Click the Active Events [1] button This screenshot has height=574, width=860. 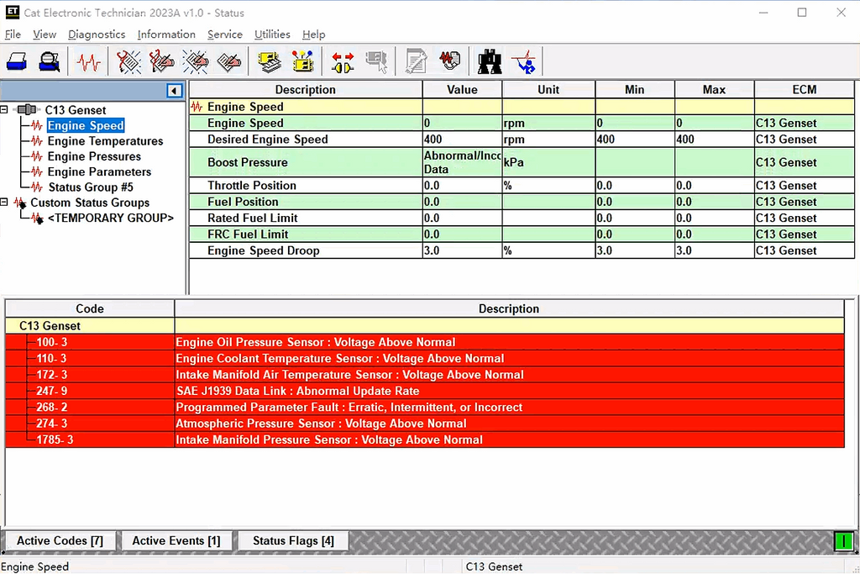tap(176, 540)
